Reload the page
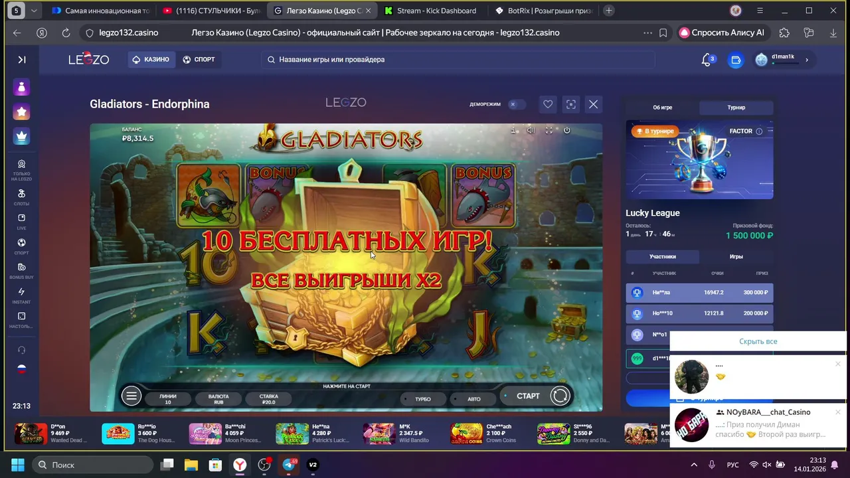The image size is (850, 478). [x=66, y=33]
